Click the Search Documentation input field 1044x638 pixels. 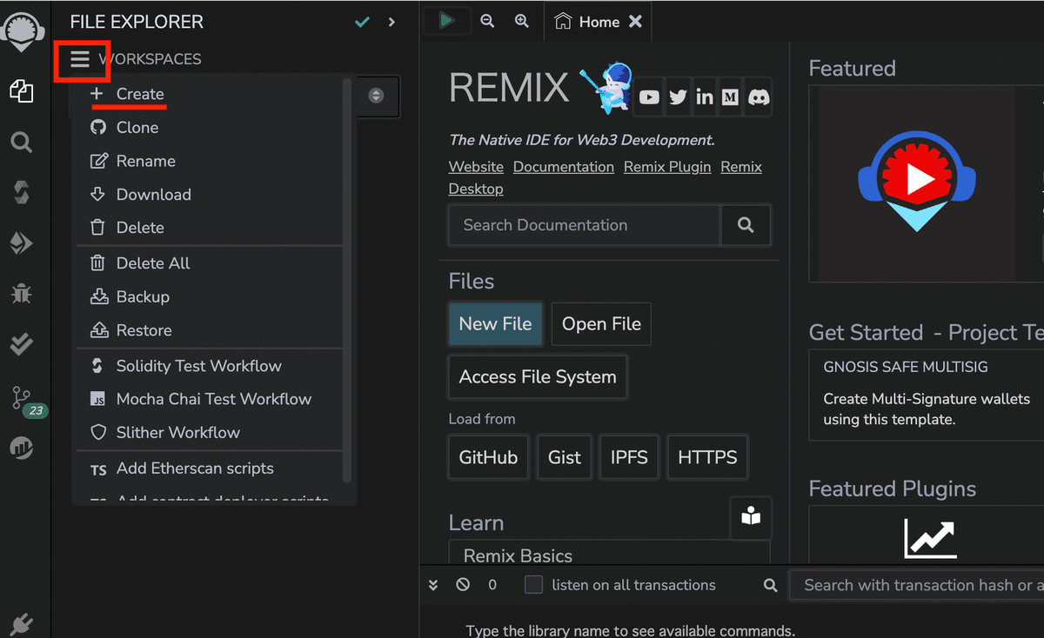coord(585,225)
